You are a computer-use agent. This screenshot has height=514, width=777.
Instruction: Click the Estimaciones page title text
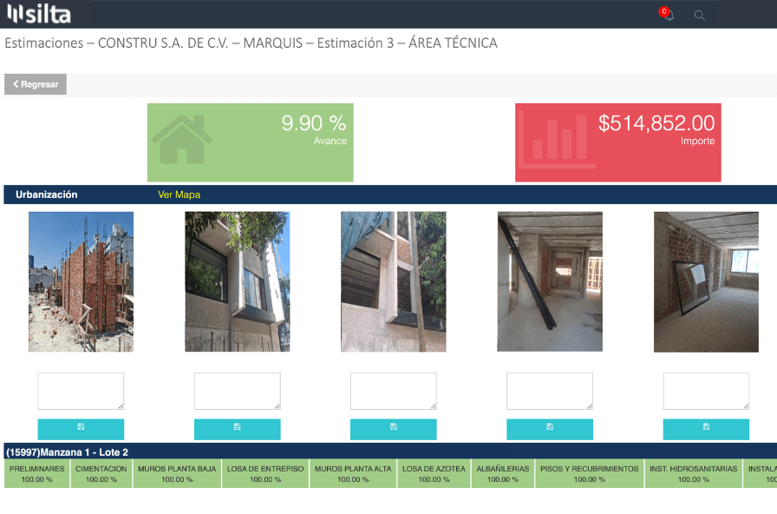251,43
